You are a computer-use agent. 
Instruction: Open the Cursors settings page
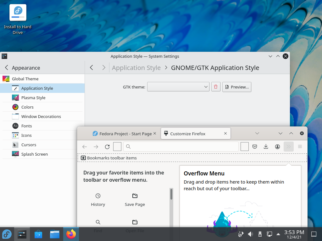[39, 145]
